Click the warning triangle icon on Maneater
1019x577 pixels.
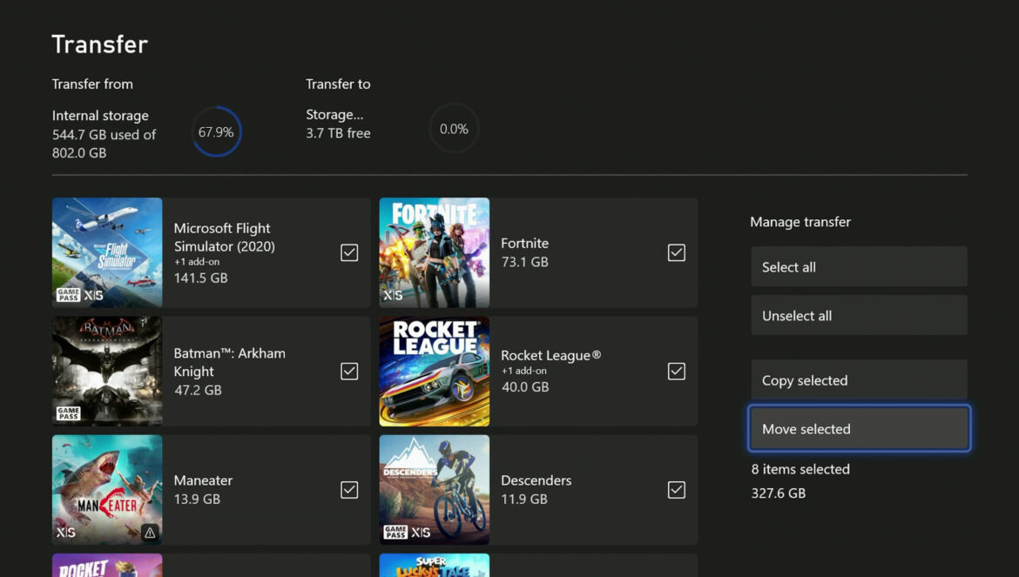pos(150,533)
